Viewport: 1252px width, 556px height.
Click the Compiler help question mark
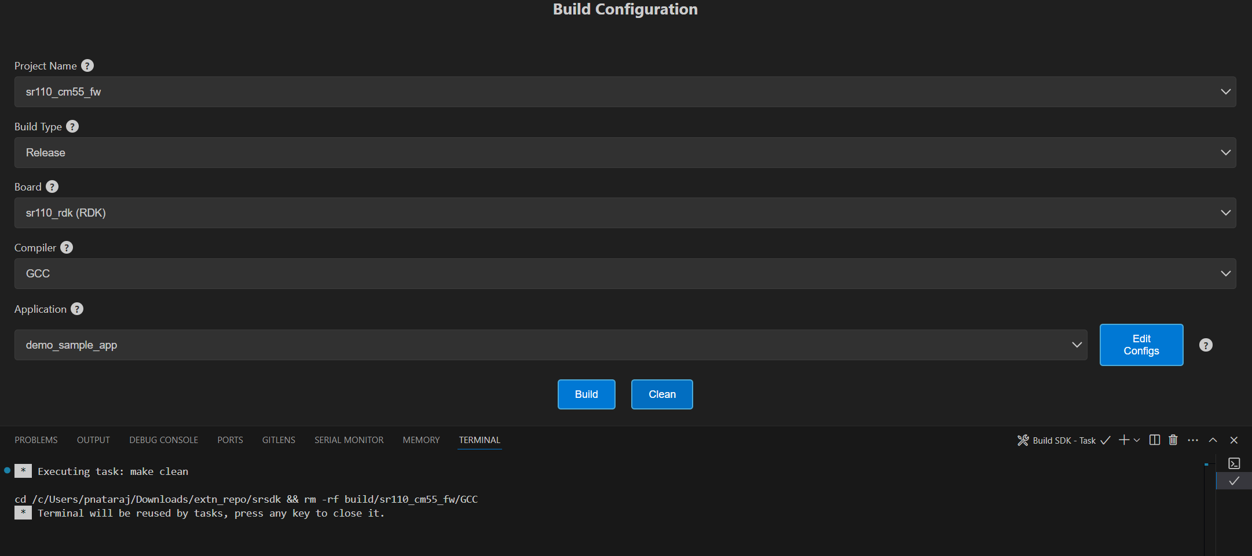coord(67,247)
